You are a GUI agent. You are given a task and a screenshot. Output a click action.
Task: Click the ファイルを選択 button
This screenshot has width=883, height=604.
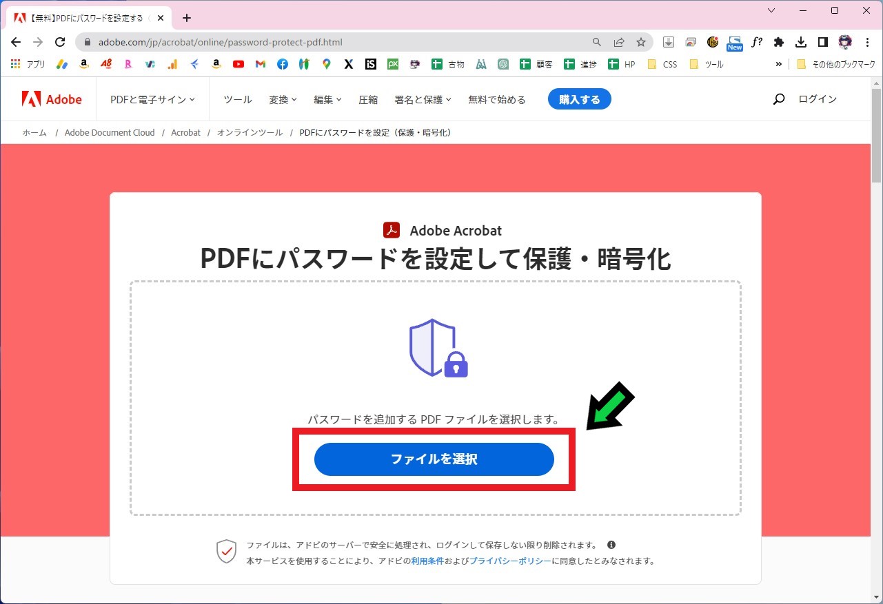click(434, 459)
